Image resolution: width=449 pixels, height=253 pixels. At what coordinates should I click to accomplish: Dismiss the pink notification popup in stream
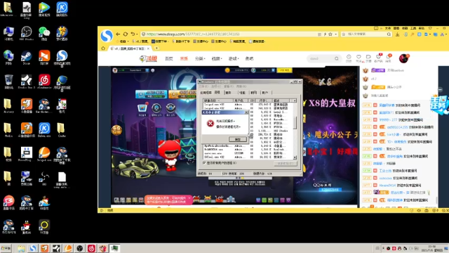pyautogui.click(x=189, y=197)
